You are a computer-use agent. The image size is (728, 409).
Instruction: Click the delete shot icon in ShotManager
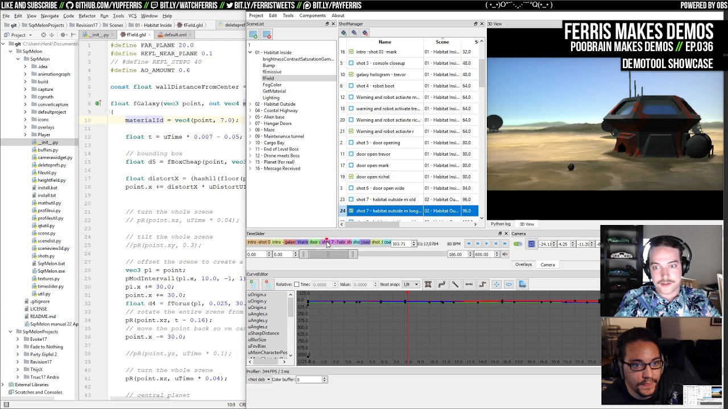[365, 32]
